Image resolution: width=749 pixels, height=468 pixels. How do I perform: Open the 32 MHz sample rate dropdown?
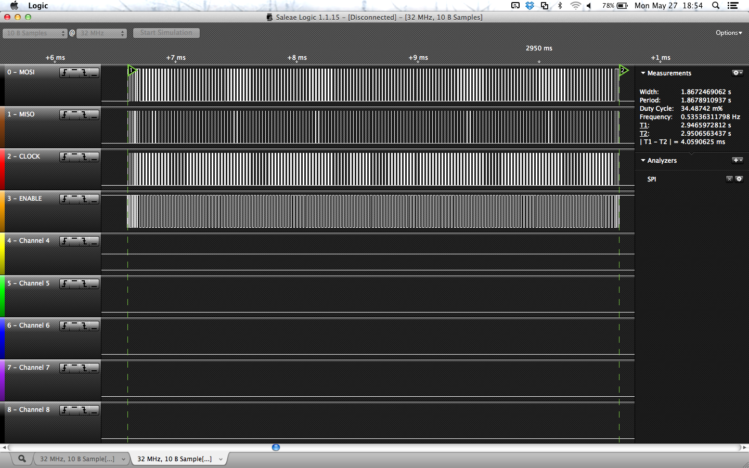point(102,33)
